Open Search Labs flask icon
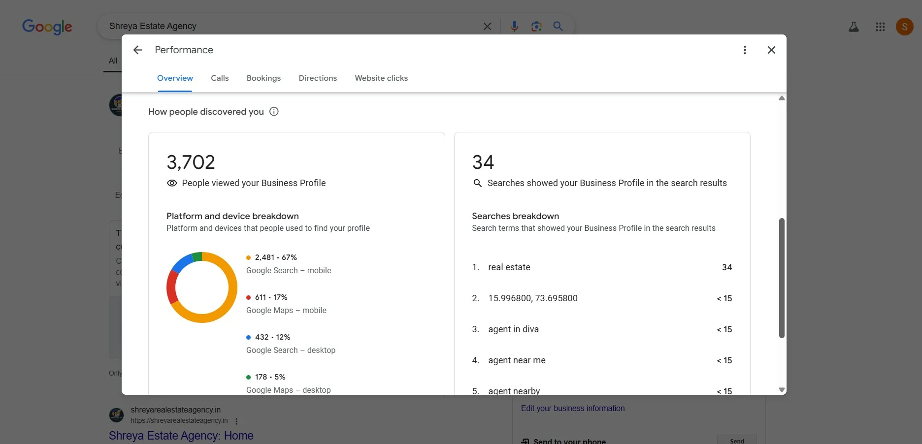The height and width of the screenshot is (444, 922). (x=854, y=27)
